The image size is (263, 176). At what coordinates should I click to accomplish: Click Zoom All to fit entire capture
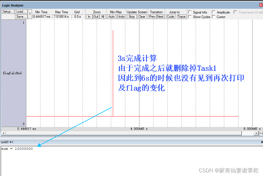103,17
